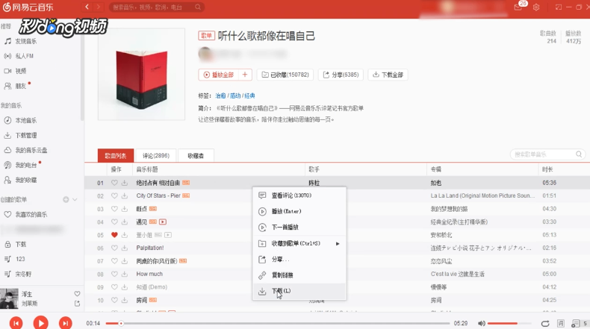Open the 治愈 tag link
The image size is (590, 329).
[x=220, y=96]
